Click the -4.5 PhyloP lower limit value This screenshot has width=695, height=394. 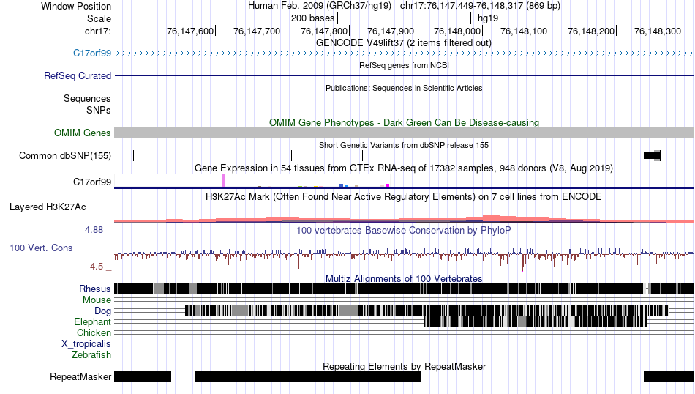point(95,267)
